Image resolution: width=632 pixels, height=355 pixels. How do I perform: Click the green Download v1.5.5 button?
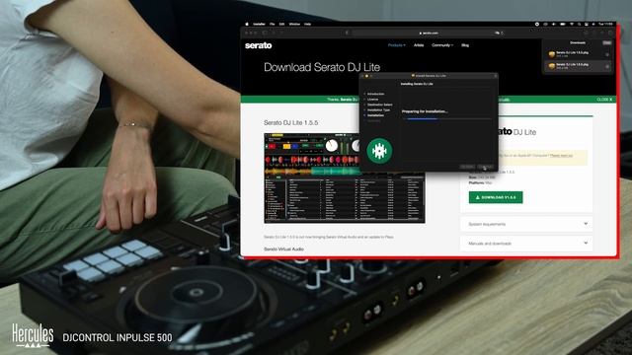click(x=496, y=197)
